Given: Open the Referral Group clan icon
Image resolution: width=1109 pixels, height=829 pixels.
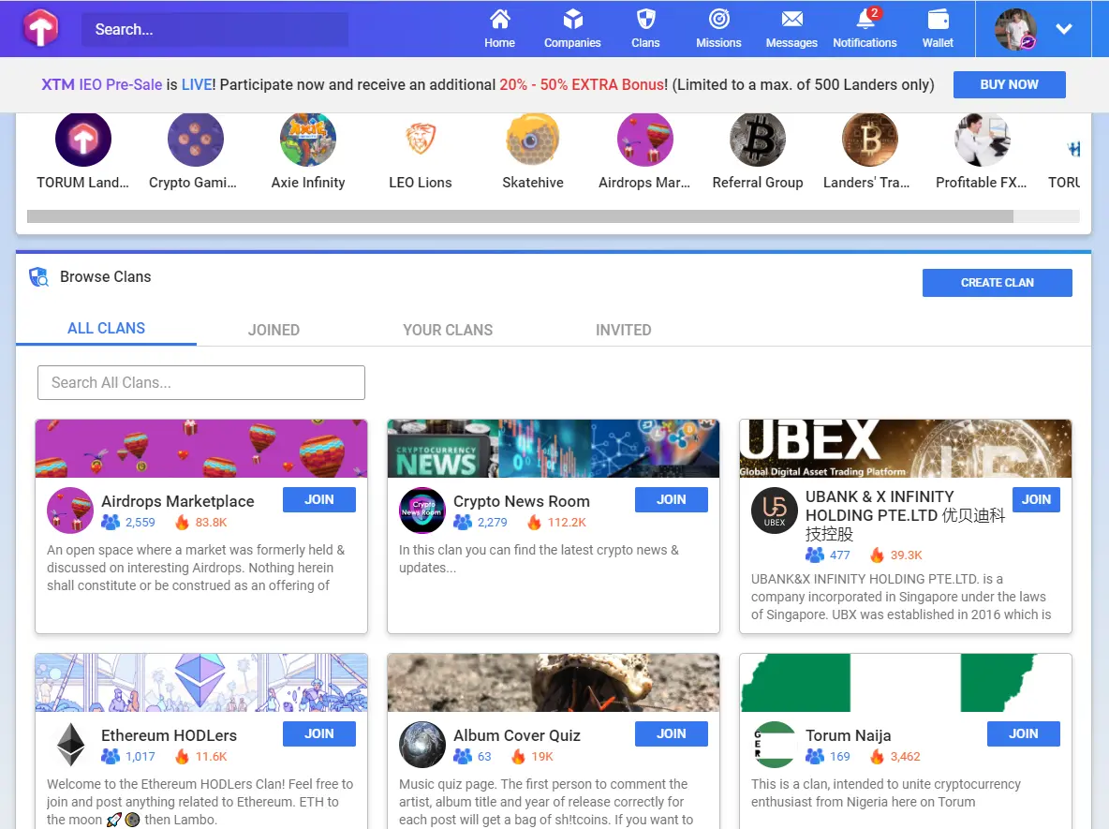Looking at the screenshot, I should [x=758, y=140].
